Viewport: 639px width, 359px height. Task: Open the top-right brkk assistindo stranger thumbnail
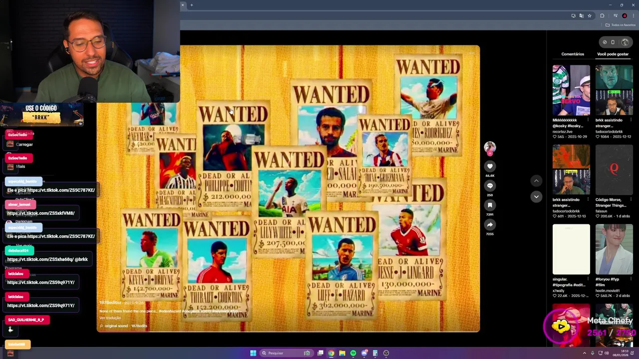[614, 90]
